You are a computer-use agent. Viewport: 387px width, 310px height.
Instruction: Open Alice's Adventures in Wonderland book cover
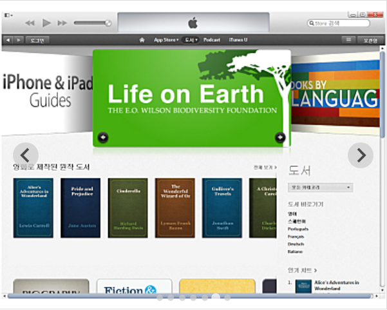click(x=33, y=208)
